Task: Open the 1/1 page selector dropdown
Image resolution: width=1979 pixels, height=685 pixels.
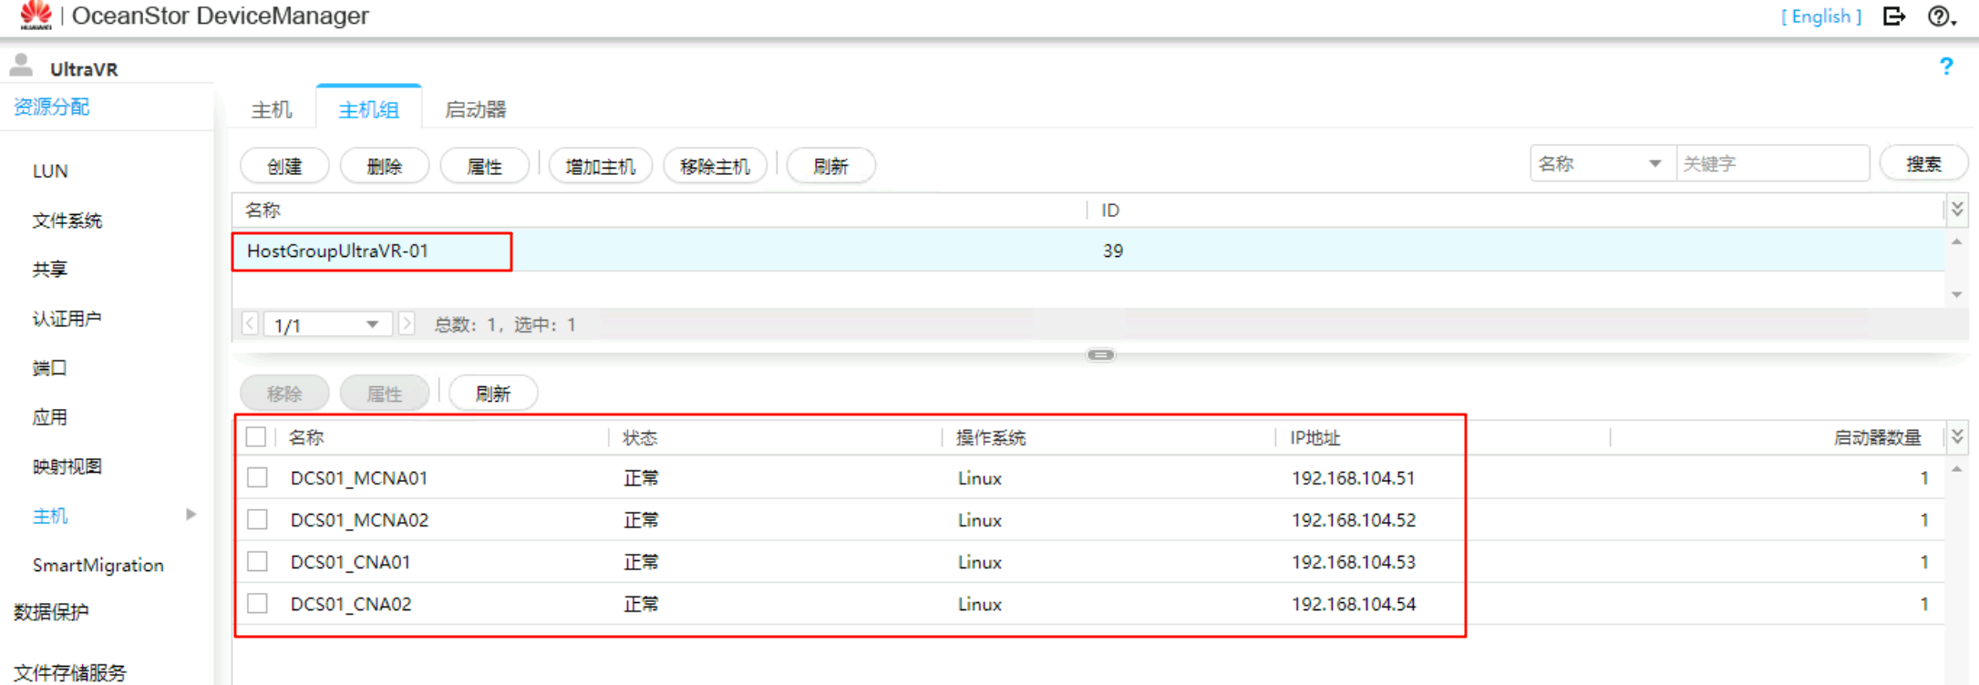Action: click(x=327, y=325)
